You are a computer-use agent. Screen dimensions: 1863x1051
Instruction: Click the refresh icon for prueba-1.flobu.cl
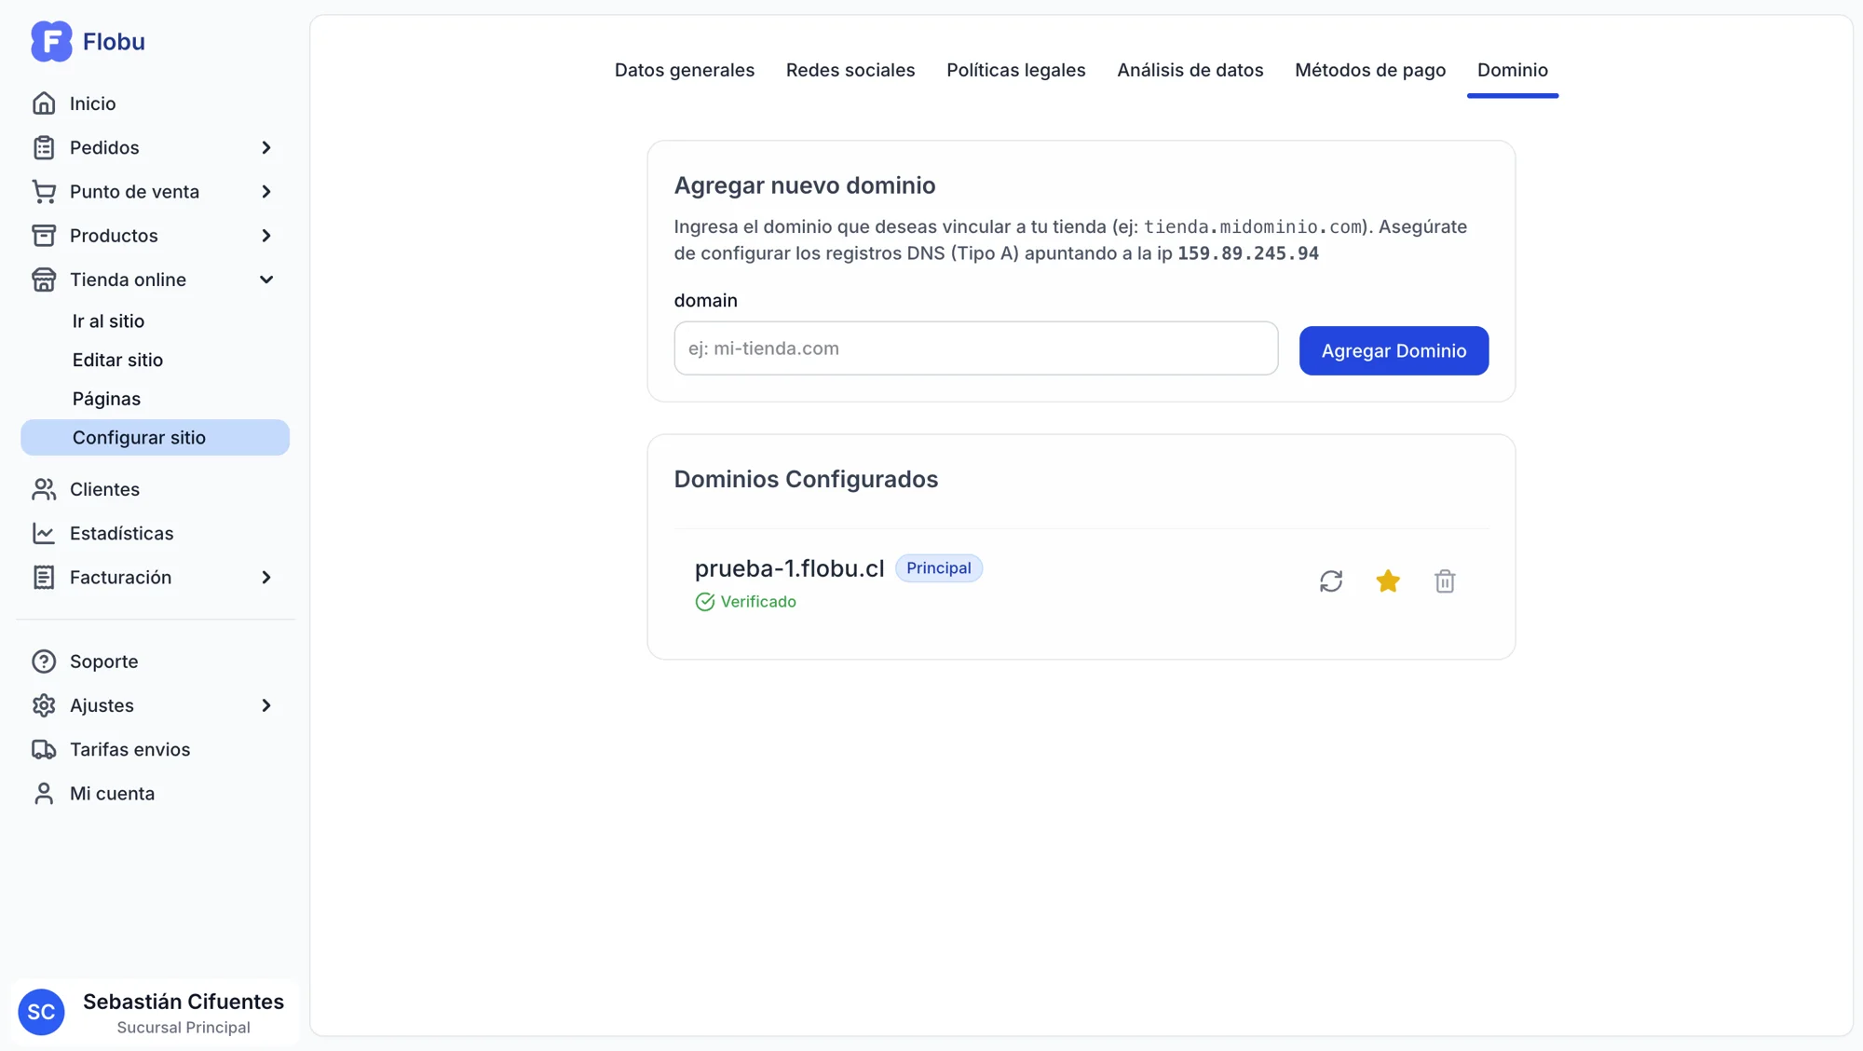pos(1331,580)
